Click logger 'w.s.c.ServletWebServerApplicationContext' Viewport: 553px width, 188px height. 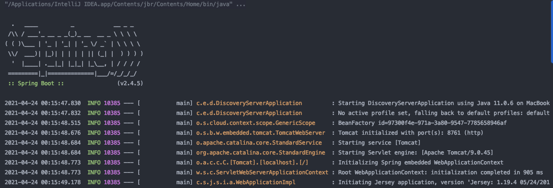point(262,172)
